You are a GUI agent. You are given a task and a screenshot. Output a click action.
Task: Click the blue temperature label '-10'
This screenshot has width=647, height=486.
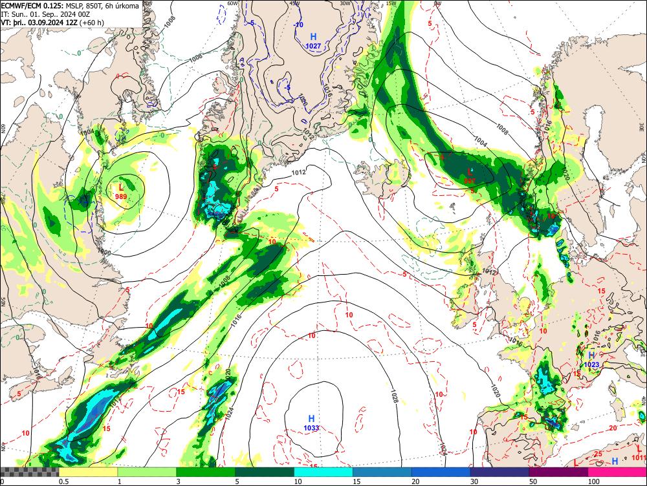point(298,25)
